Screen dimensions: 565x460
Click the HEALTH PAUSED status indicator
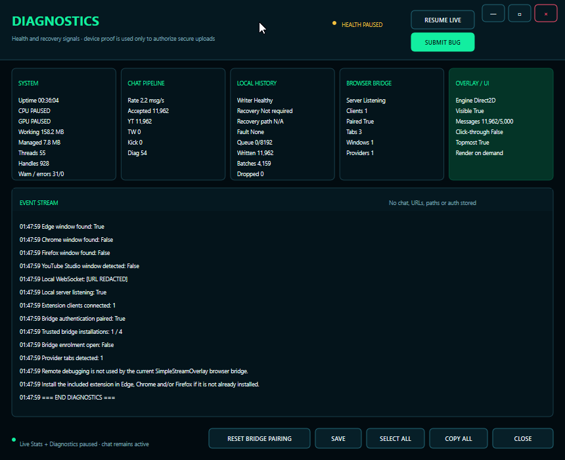(362, 24)
